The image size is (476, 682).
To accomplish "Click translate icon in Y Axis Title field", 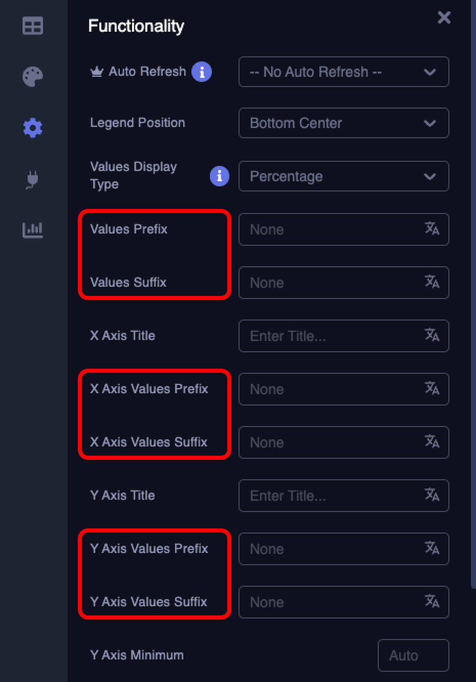I will coord(432,495).
